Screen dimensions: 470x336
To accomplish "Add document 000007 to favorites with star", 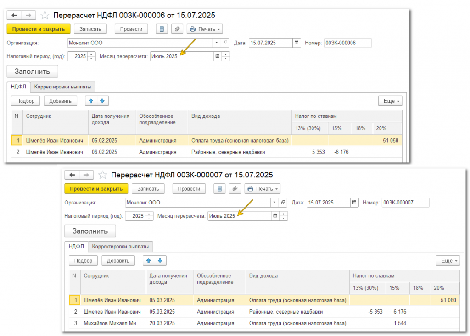I will point(102,175).
